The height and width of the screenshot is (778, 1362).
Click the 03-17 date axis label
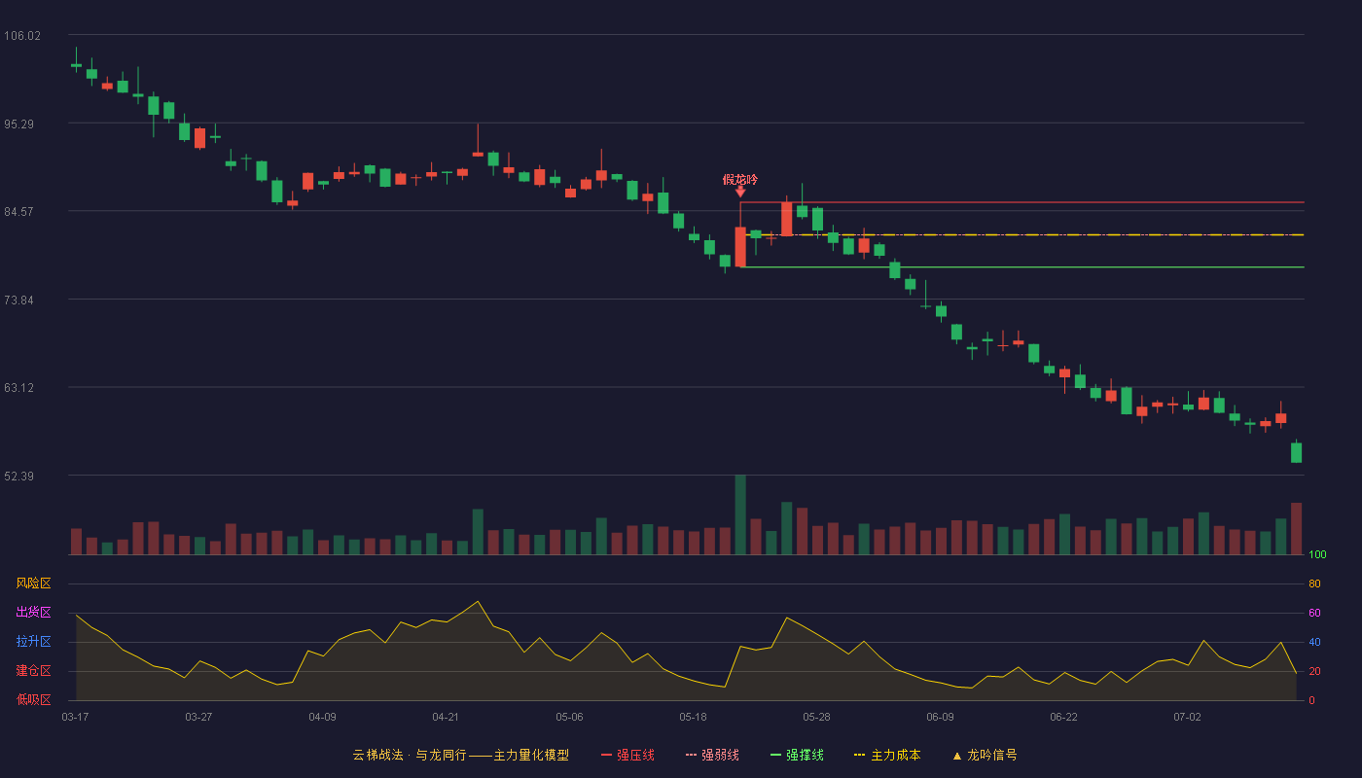pyautogui.click(x=75, y=717)
